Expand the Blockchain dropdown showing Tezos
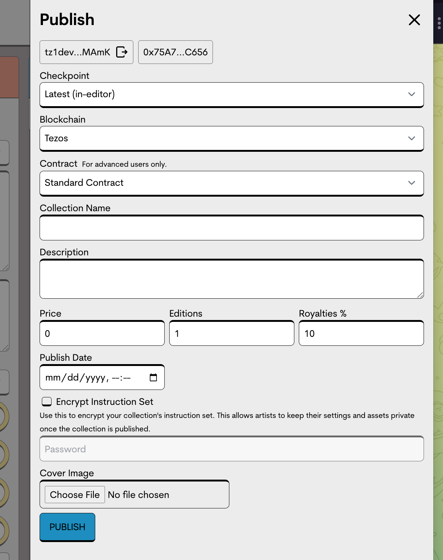Image resolution: width=443 pixels, height=560 pixels. [x=232, y=139]
